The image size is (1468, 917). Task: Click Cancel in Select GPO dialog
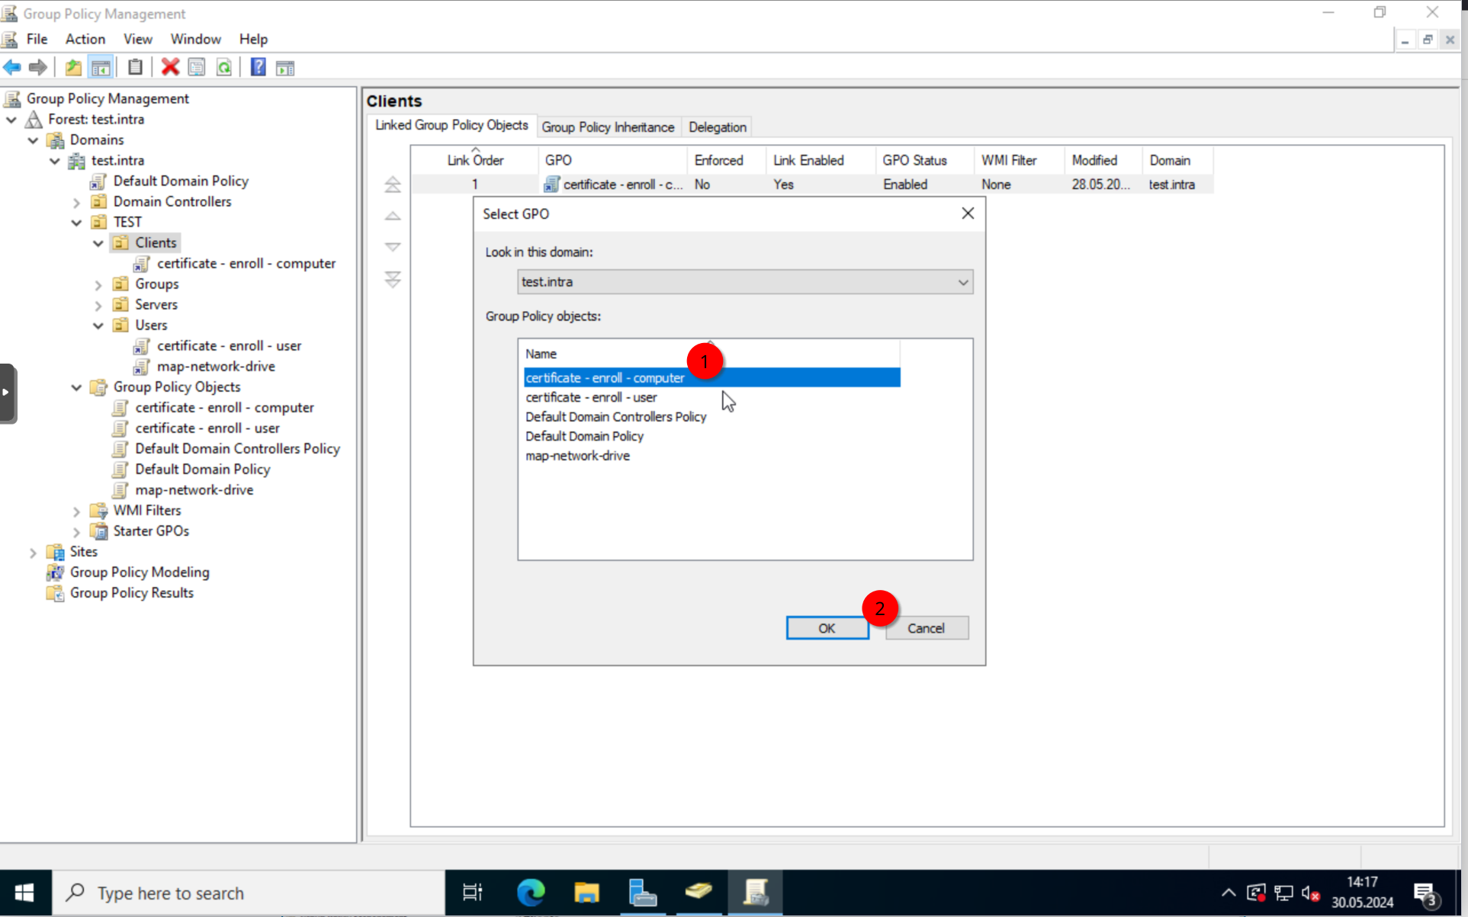click(927, 628)
